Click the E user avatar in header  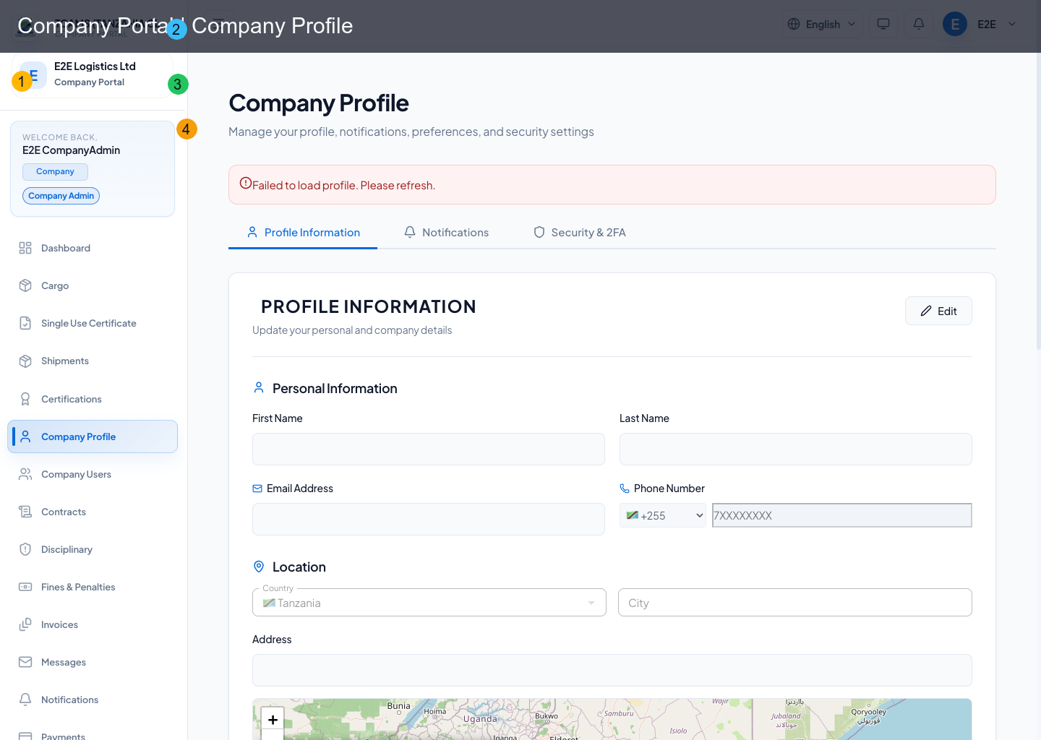955,24
